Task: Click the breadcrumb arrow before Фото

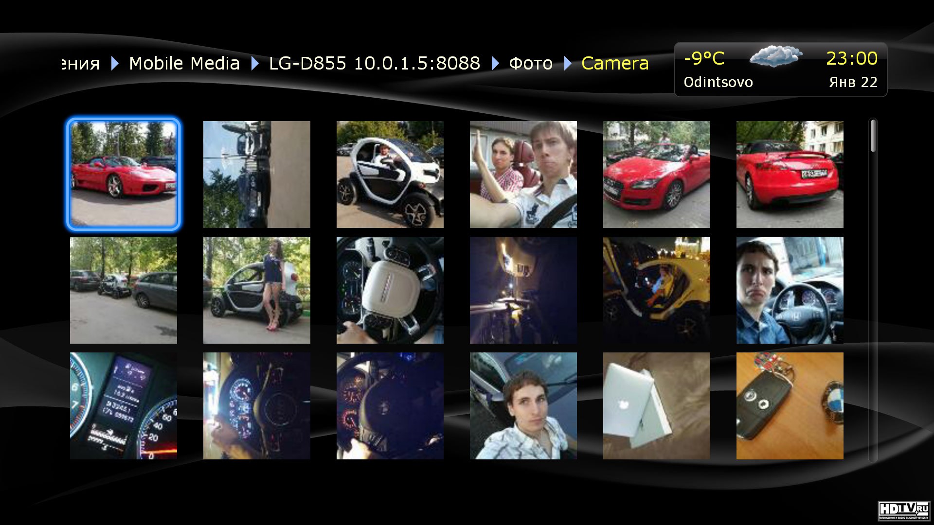Action: [495, 63]
